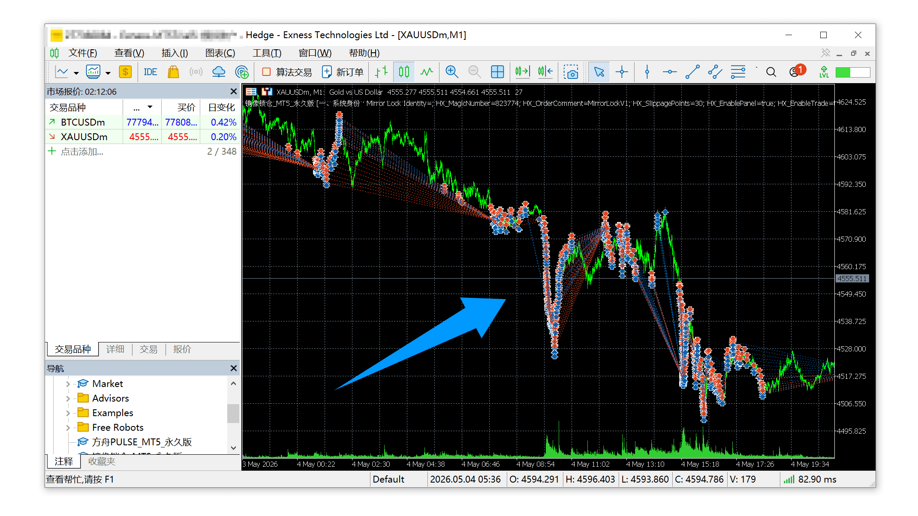Viewport: 918px width, 516px height.
Task: Switch to the 报价 tab
Action: (182, 349)
